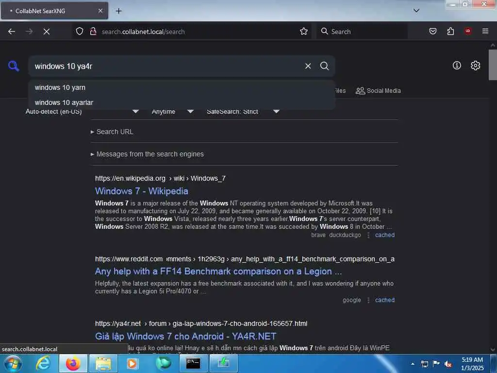497x373 pixels.
Task: Expand the Search URL section
Action: point(112,132)
